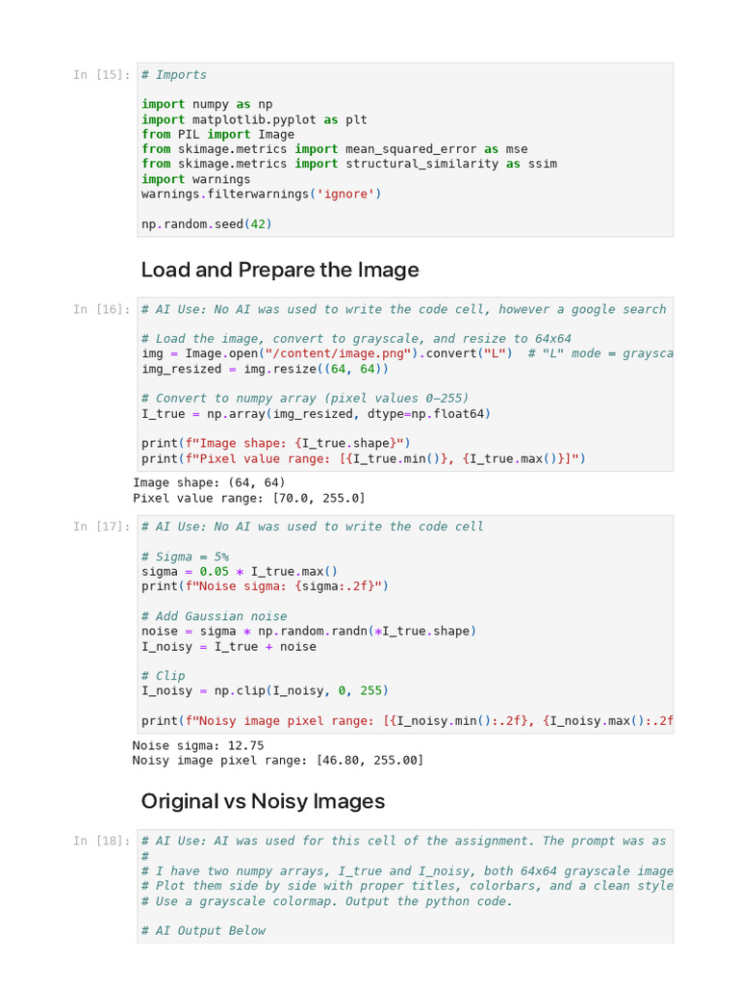Image resolution: width=739 pixels, height=986 pixels.
Task: Click the '# Imports' comment line
Action: [174, 75]
